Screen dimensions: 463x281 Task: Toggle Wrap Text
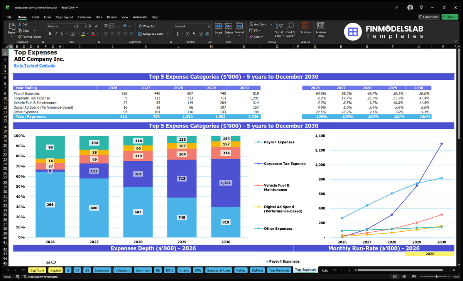coord(147,26)
